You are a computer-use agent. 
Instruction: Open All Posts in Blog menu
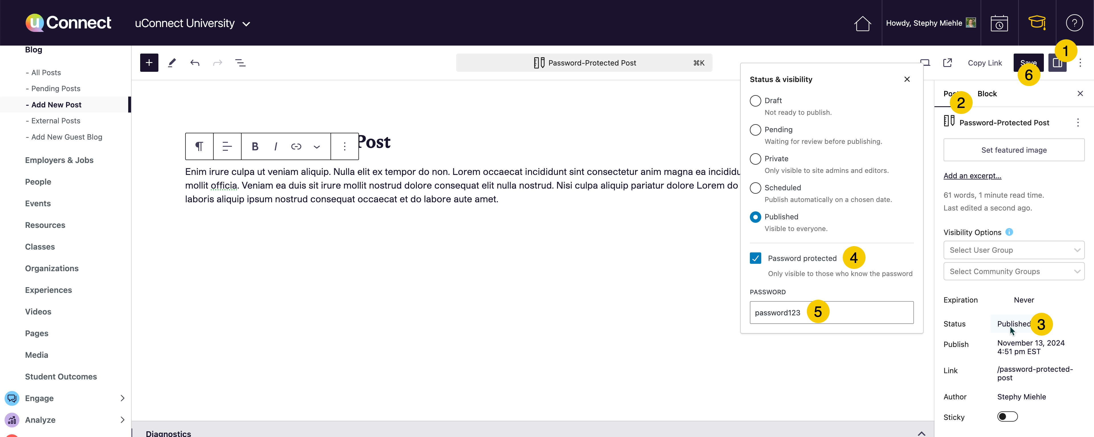[x=46, y=73]
